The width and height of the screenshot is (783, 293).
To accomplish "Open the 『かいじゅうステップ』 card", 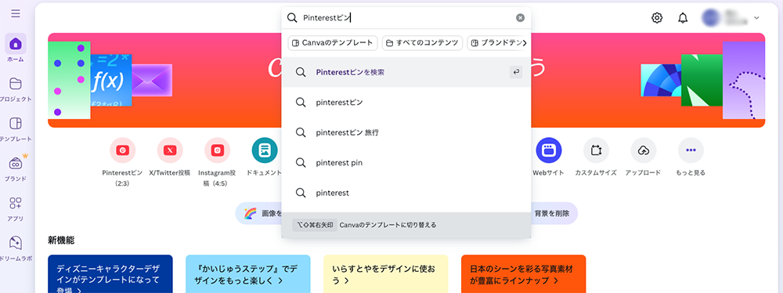I will point(248,274).
